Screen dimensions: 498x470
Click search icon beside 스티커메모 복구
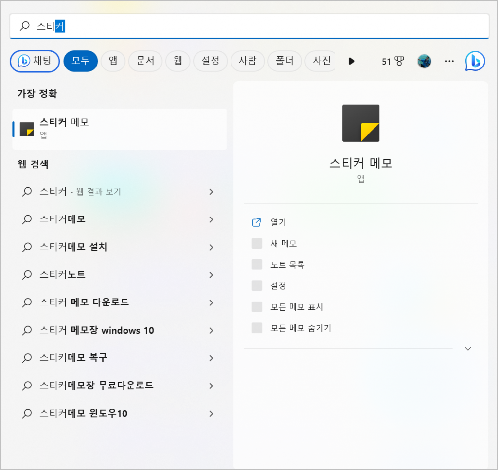click(27, 358)
